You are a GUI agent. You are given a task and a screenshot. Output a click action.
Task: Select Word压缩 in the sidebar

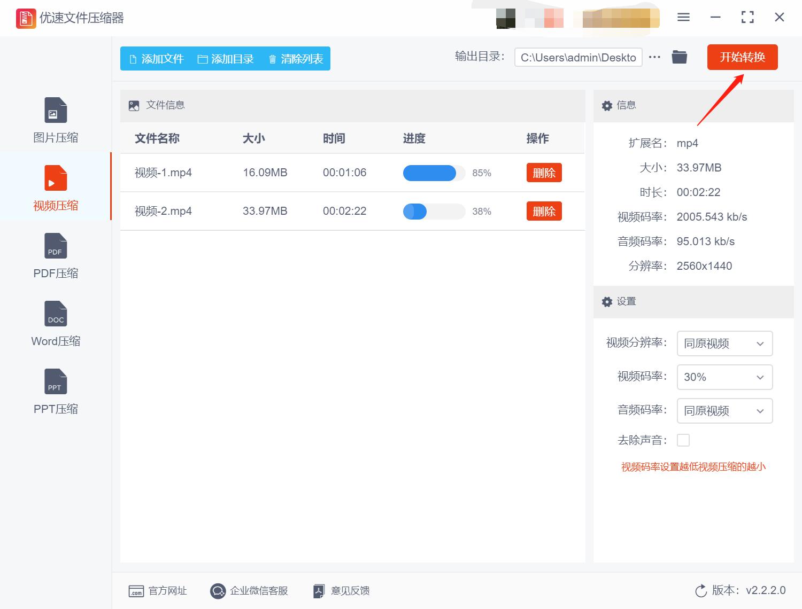[x=55, y=323]
